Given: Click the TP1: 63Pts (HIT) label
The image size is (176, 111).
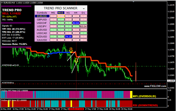Looking at the screenshot, I should click(x=9, y=17).
